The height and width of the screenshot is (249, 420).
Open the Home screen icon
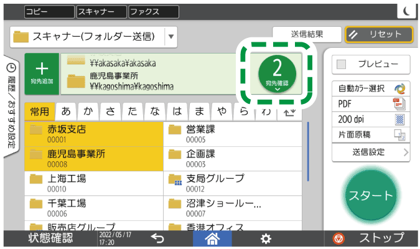pyautogui.click(x=212, y=238)
